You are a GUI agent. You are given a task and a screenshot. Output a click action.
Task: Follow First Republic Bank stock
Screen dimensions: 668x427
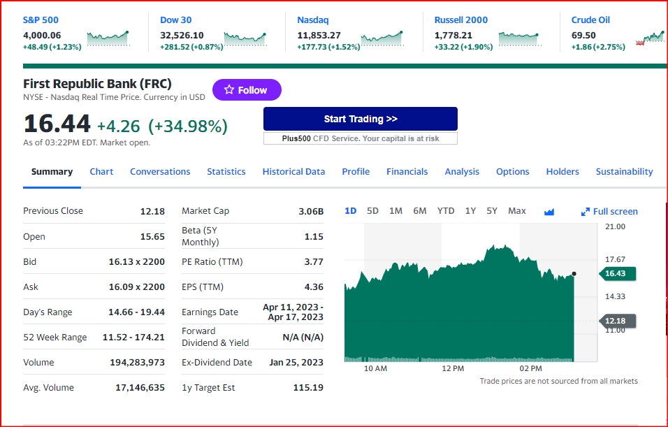[x=247, y=90]
